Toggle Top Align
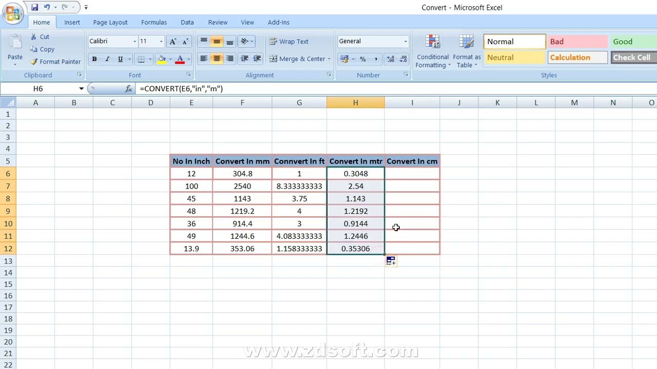 [204, 42]
